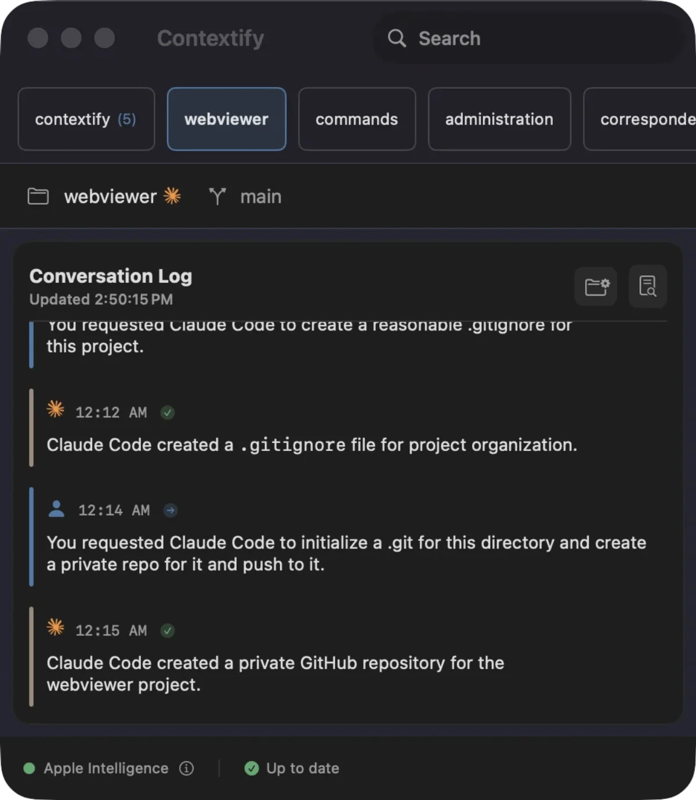Switch to the contextify (5) tab

pyautogui.click(x=86, y=119)
